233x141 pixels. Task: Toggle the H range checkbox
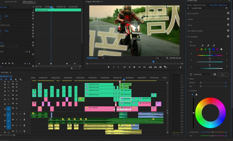click(226, 53)
